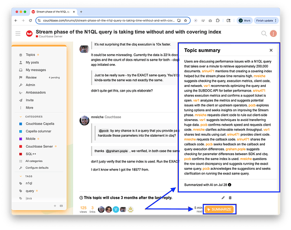Open the browser extensions puzzle icon
The width and height of the screenshot is (291, 230).
[x=218, y=21]
